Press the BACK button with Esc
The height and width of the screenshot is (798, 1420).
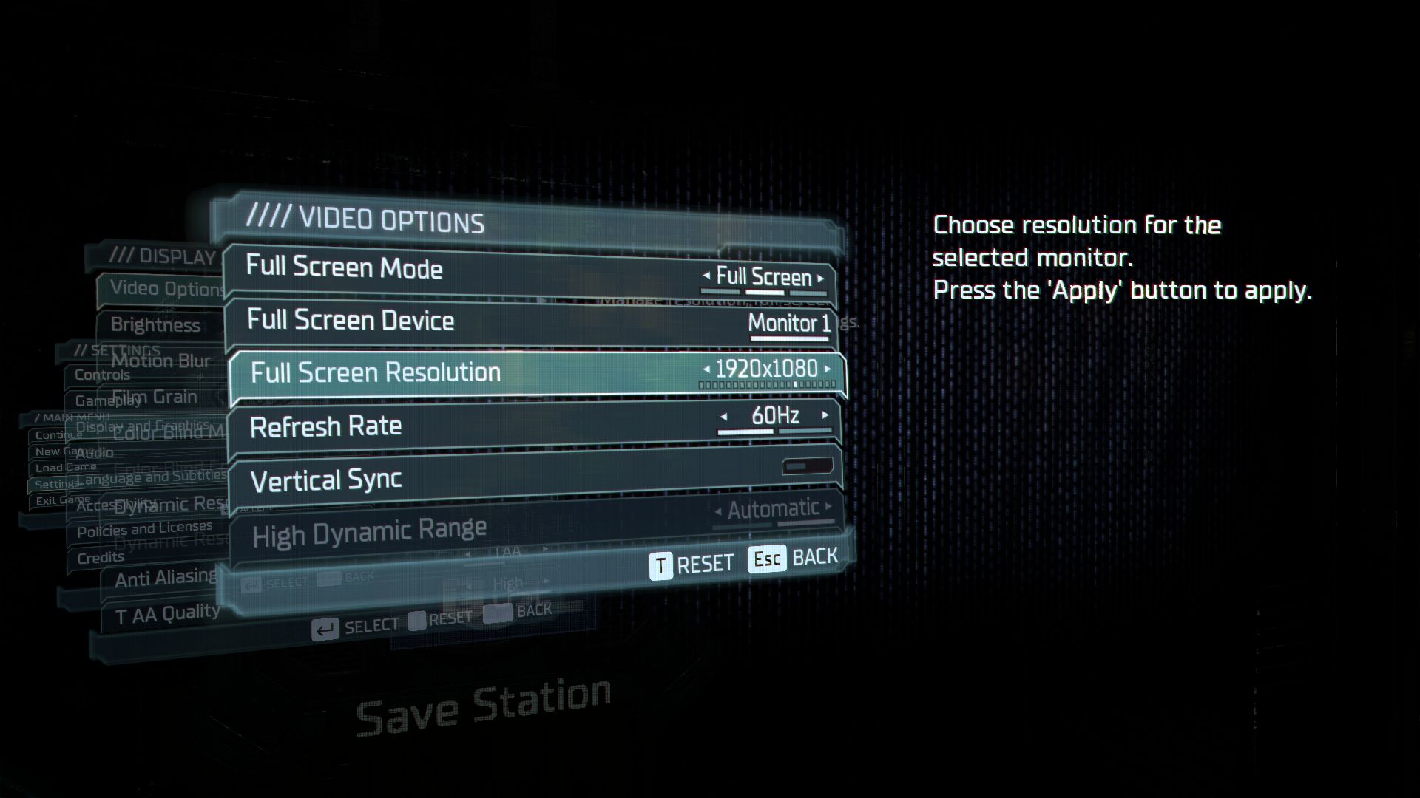(791, 559)
